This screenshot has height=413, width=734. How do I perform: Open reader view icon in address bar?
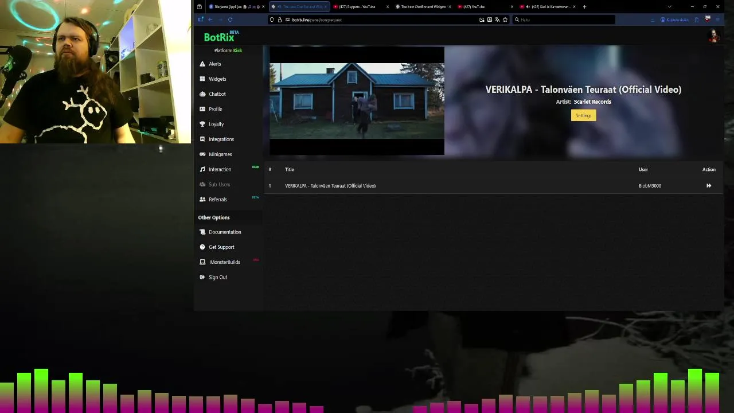(489, 20)
